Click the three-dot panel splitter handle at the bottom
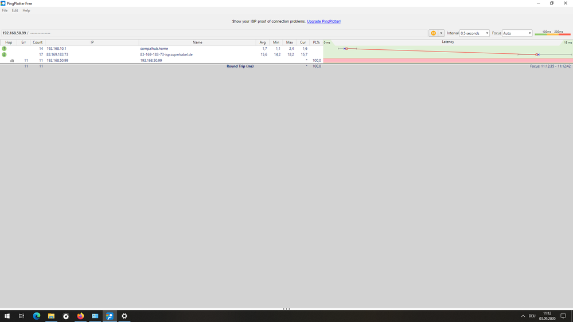Screen dimensions: 573x322 (x=287, y=309)
